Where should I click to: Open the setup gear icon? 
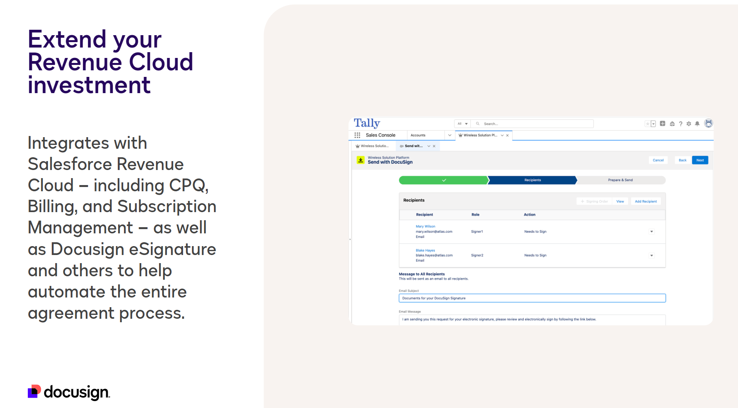click(x=689, y=124)
